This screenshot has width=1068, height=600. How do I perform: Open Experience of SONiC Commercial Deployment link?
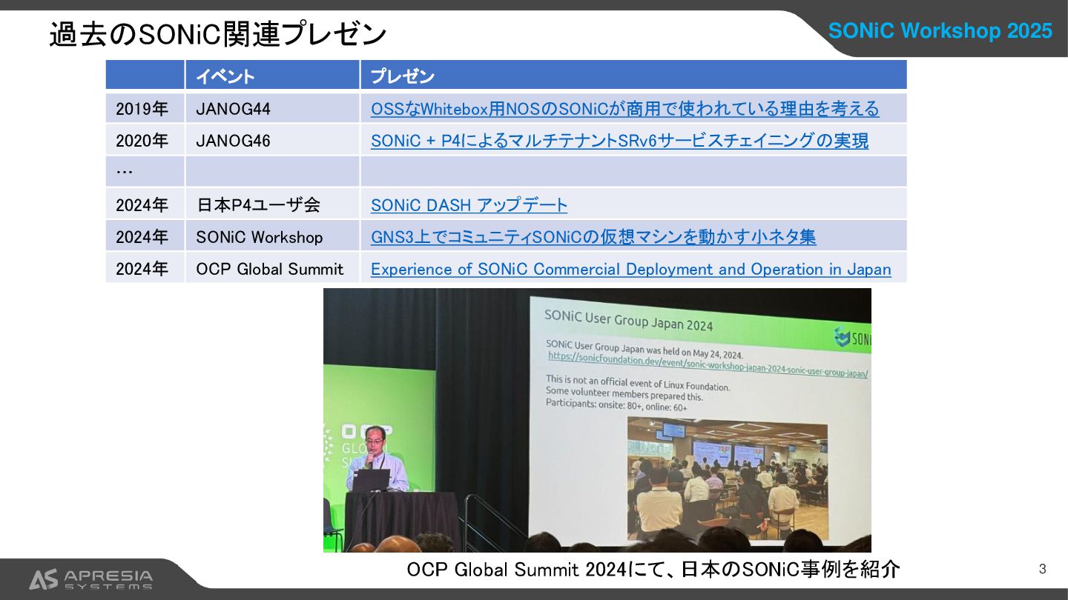(x=630, y=269)
